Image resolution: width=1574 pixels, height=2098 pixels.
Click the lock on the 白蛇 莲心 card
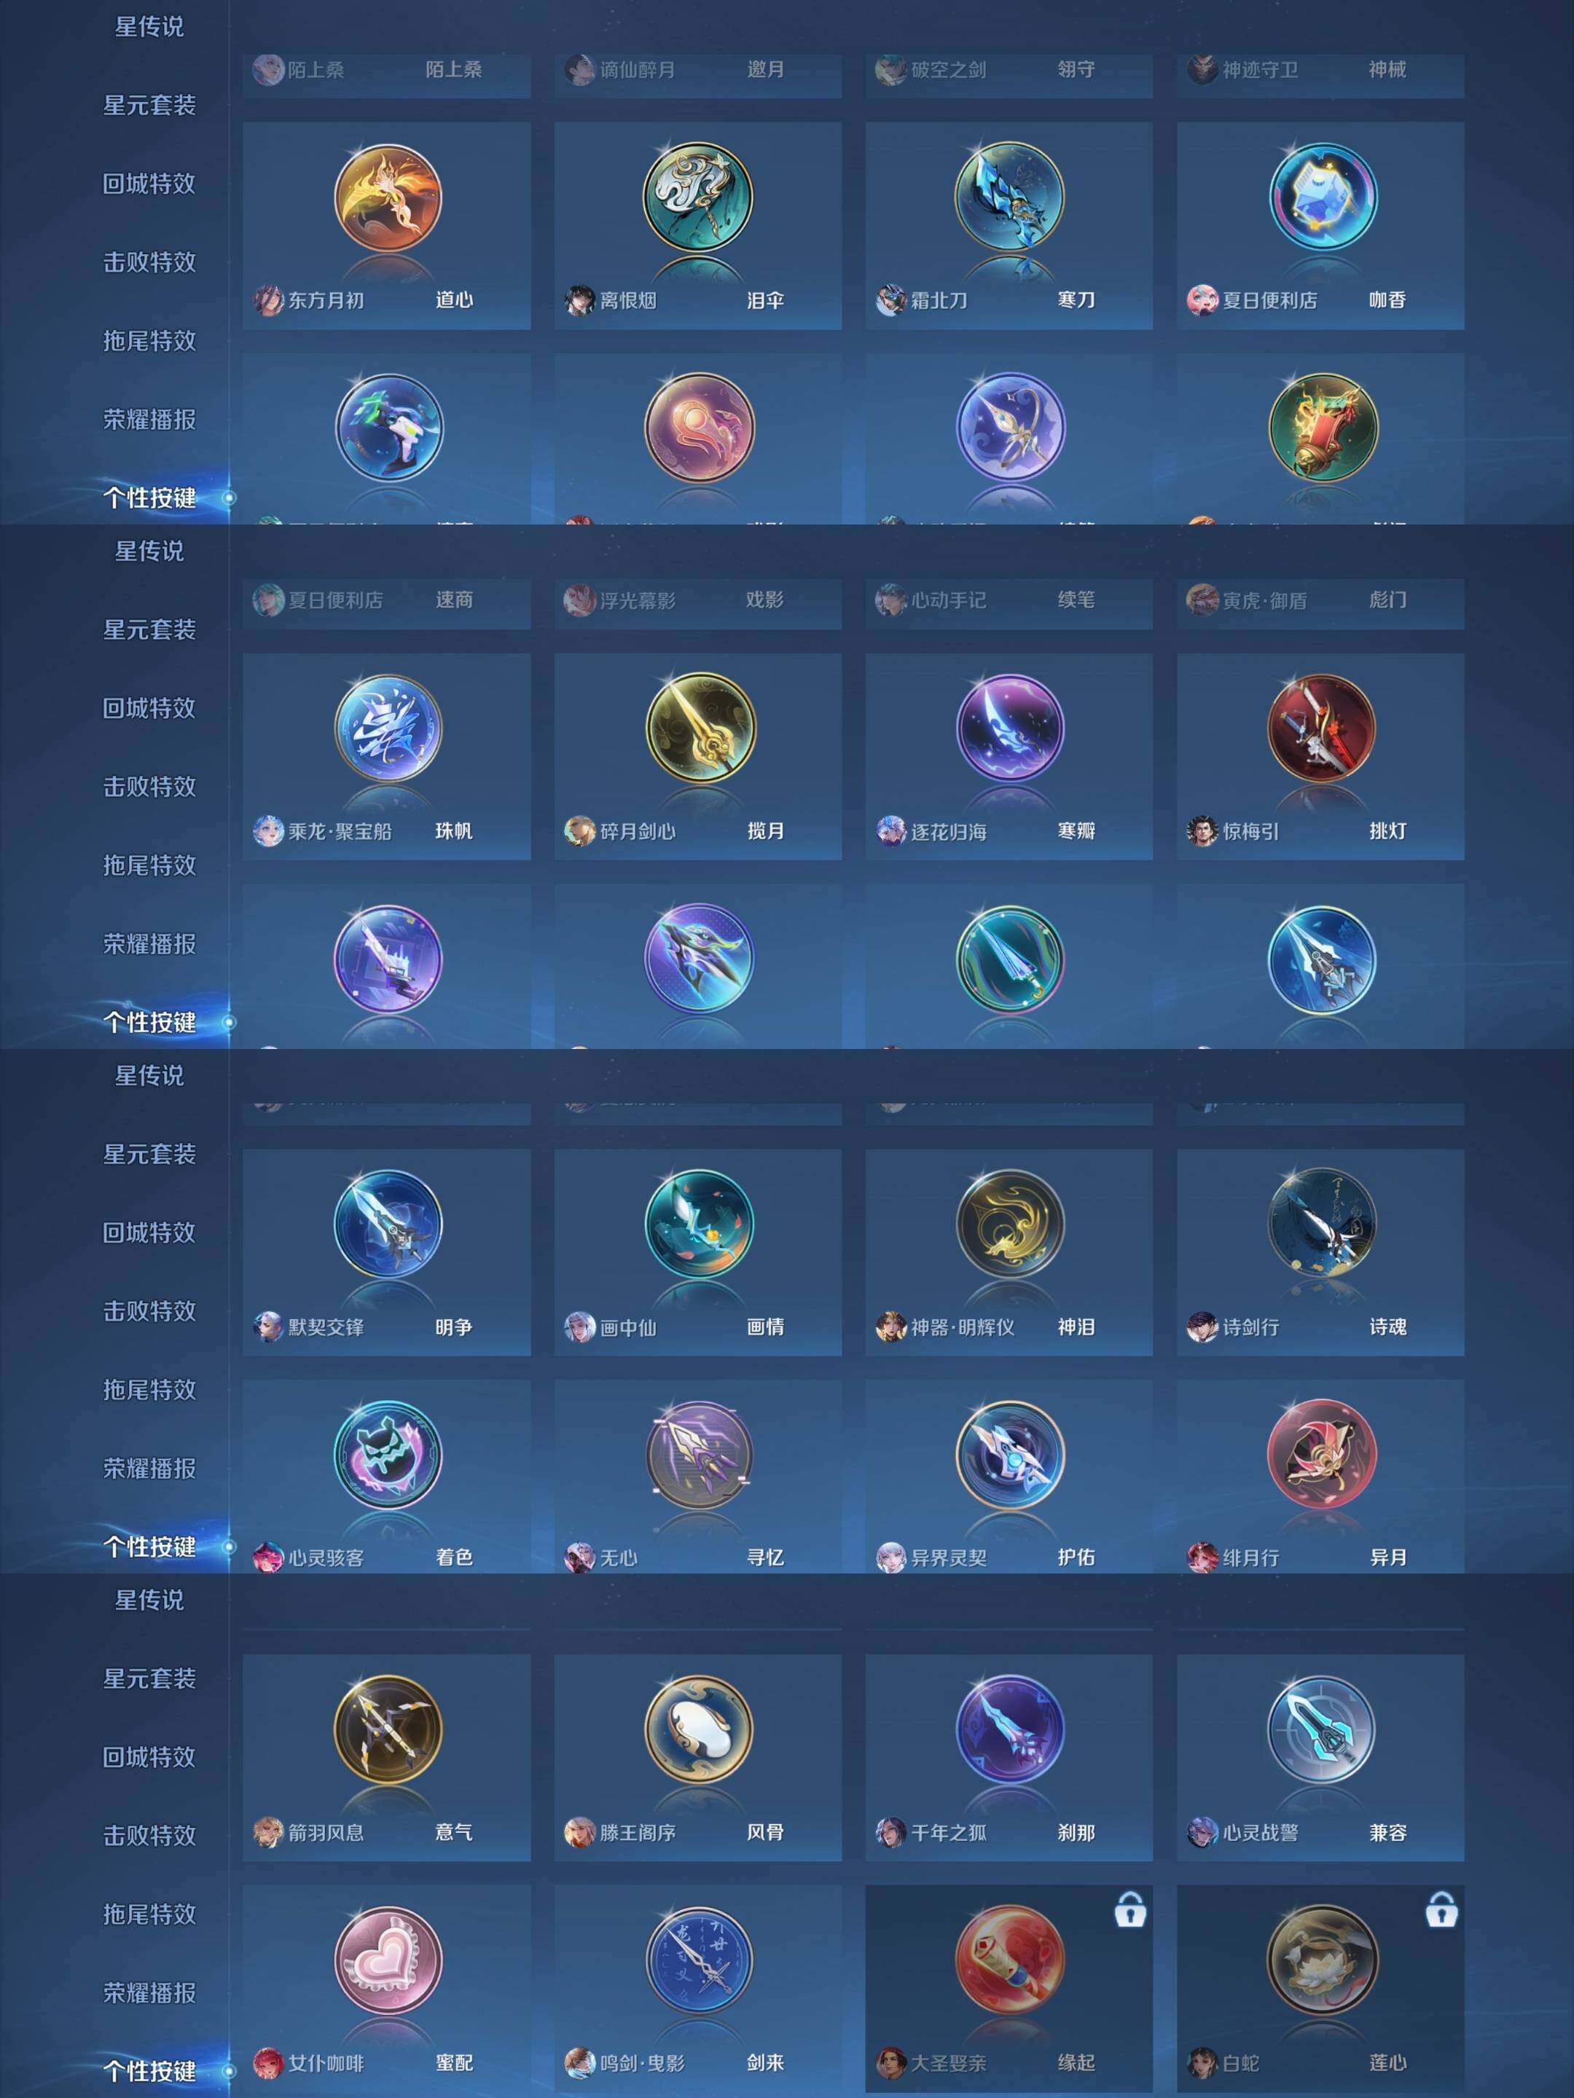click(1440, 1910)
